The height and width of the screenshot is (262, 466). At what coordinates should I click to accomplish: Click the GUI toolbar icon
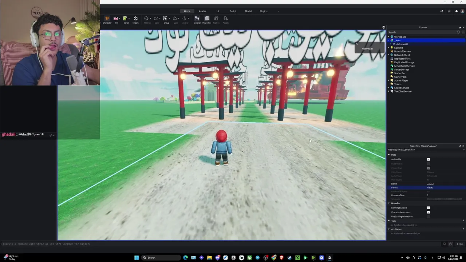pos(115,19)
